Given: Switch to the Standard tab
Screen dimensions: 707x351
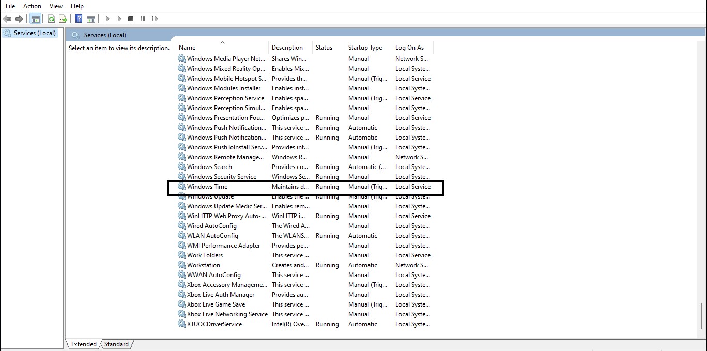Looking at the screenshot, I should click(116, 344).
